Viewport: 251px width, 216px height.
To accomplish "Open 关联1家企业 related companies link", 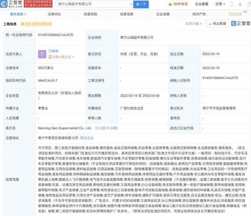I will point(61,57).
